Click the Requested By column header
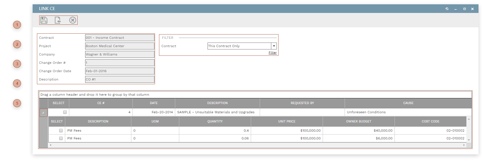This screenshot has width=484, height=161. pyautogui.click(x=302, y=103)
